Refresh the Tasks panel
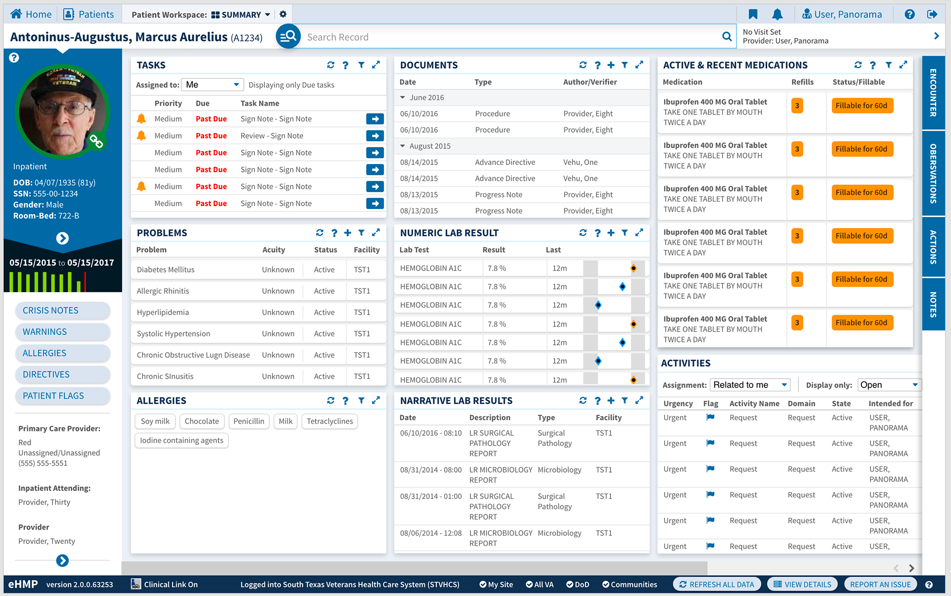 330,65
